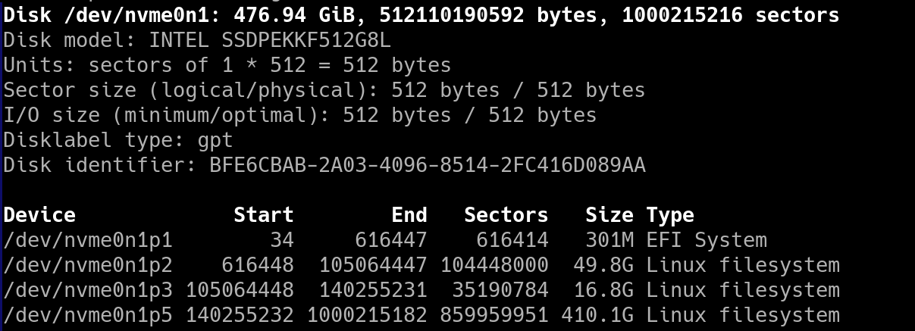
Task: Click the 301M size value
Action: click(x=609, y=241)
